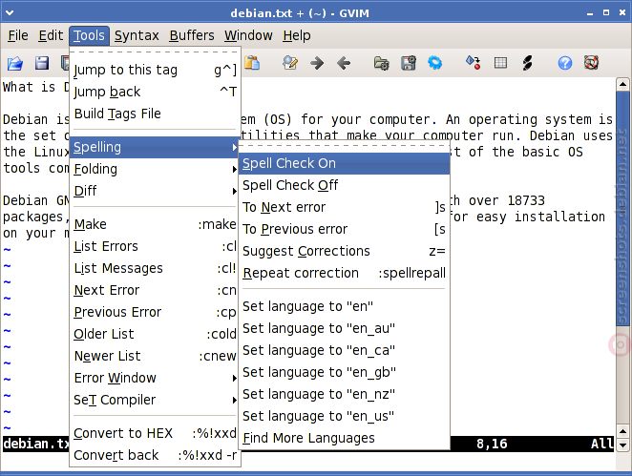Click the bottom-most scrollbar down arrow
This screenshot has width=632, height=476.
(x=622, y=445)
